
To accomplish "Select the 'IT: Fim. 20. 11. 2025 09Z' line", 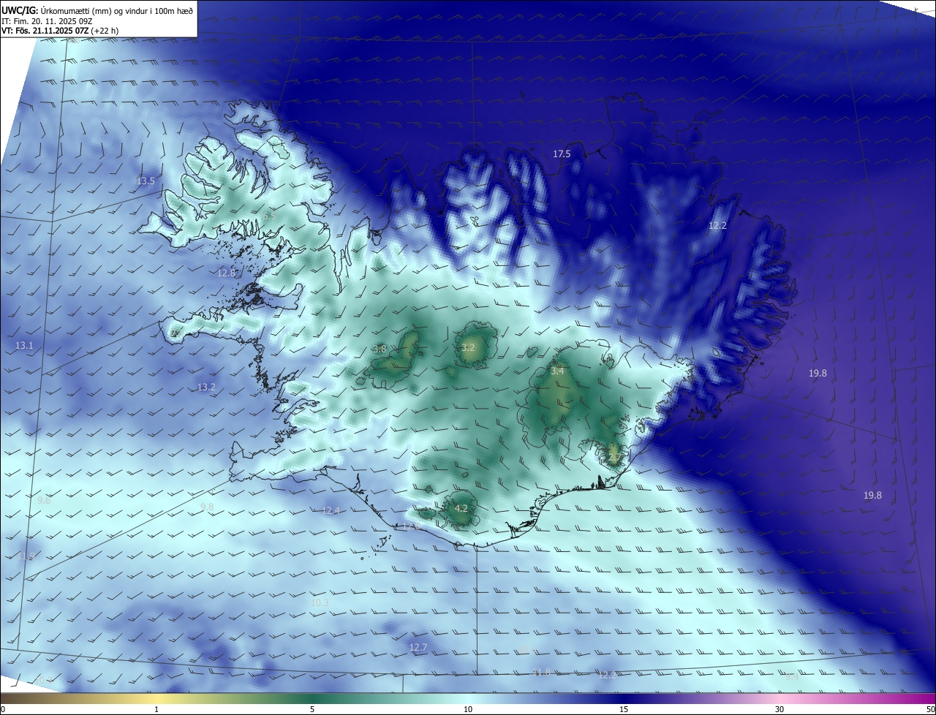I will click(47, 20).
